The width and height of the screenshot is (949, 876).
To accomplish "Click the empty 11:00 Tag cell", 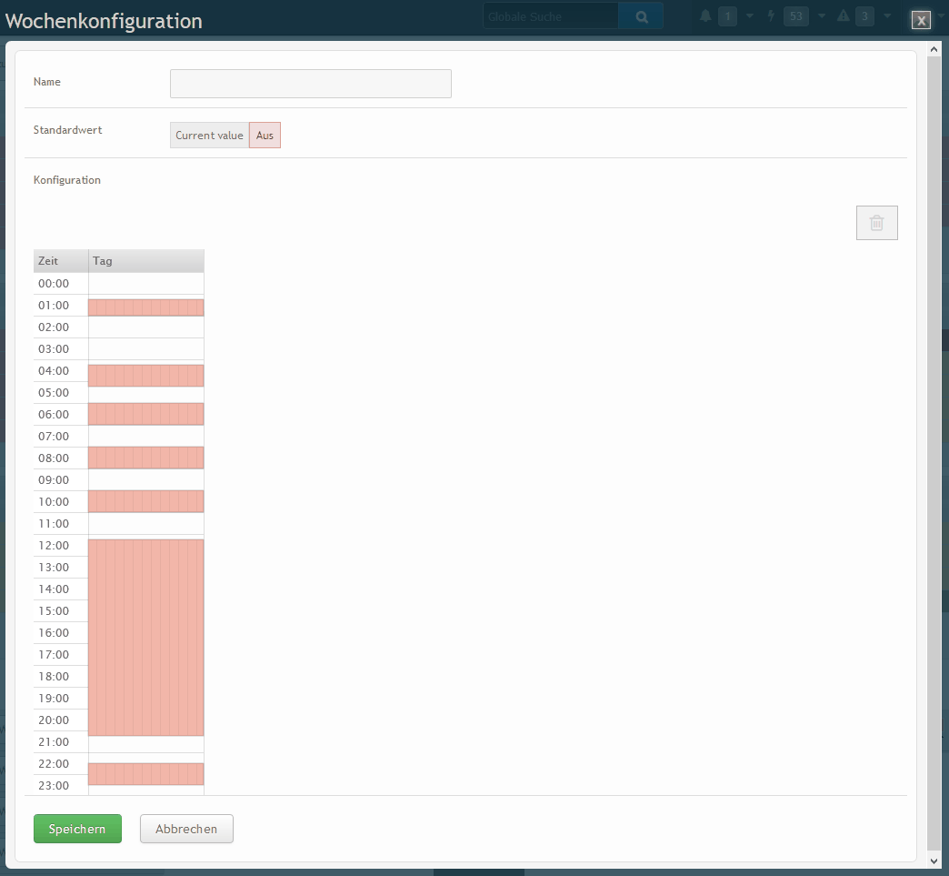I will pyautogui.click(x=145, y=523).
